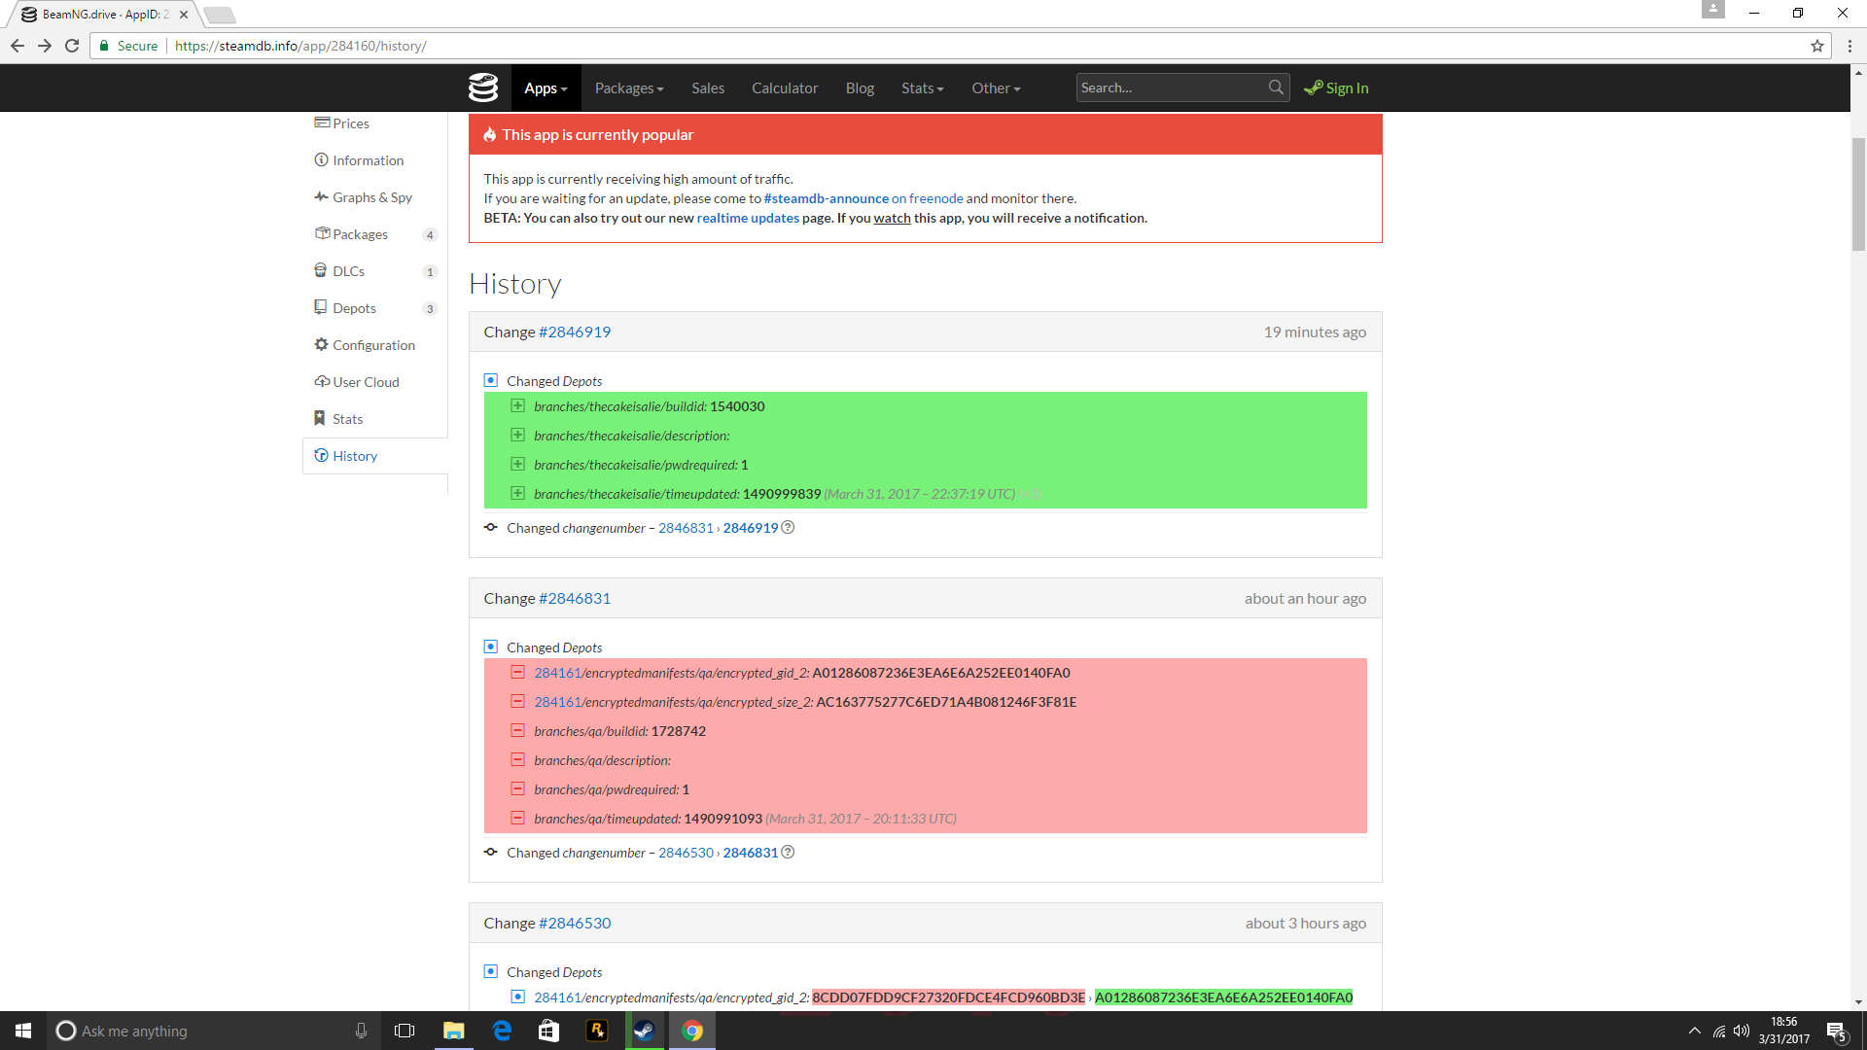1867x1050 pixels.
Task: Focus the SteamDB search field
Action: [x=1172, y=87]
